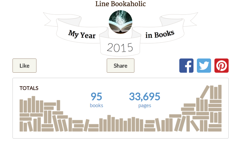Click the "books" label under 95

point(97,105)
